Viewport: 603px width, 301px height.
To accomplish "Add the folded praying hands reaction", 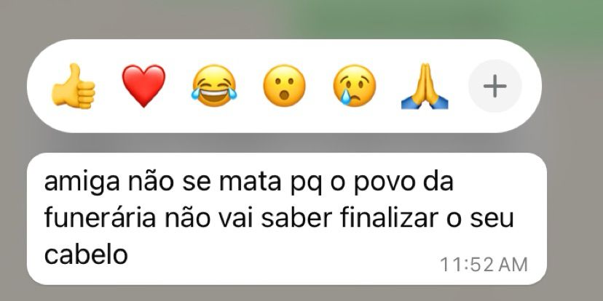I will point(425,86).
